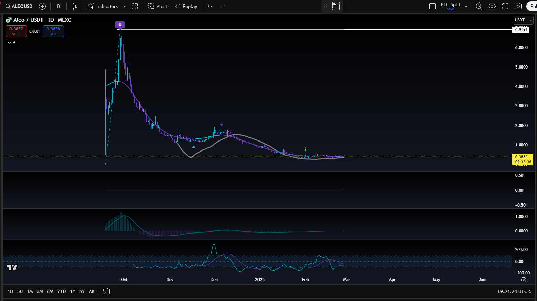This screenshot has height=301, width=537.
Task: Click the 0.3858 BUY button
Action: coord(53,31)
